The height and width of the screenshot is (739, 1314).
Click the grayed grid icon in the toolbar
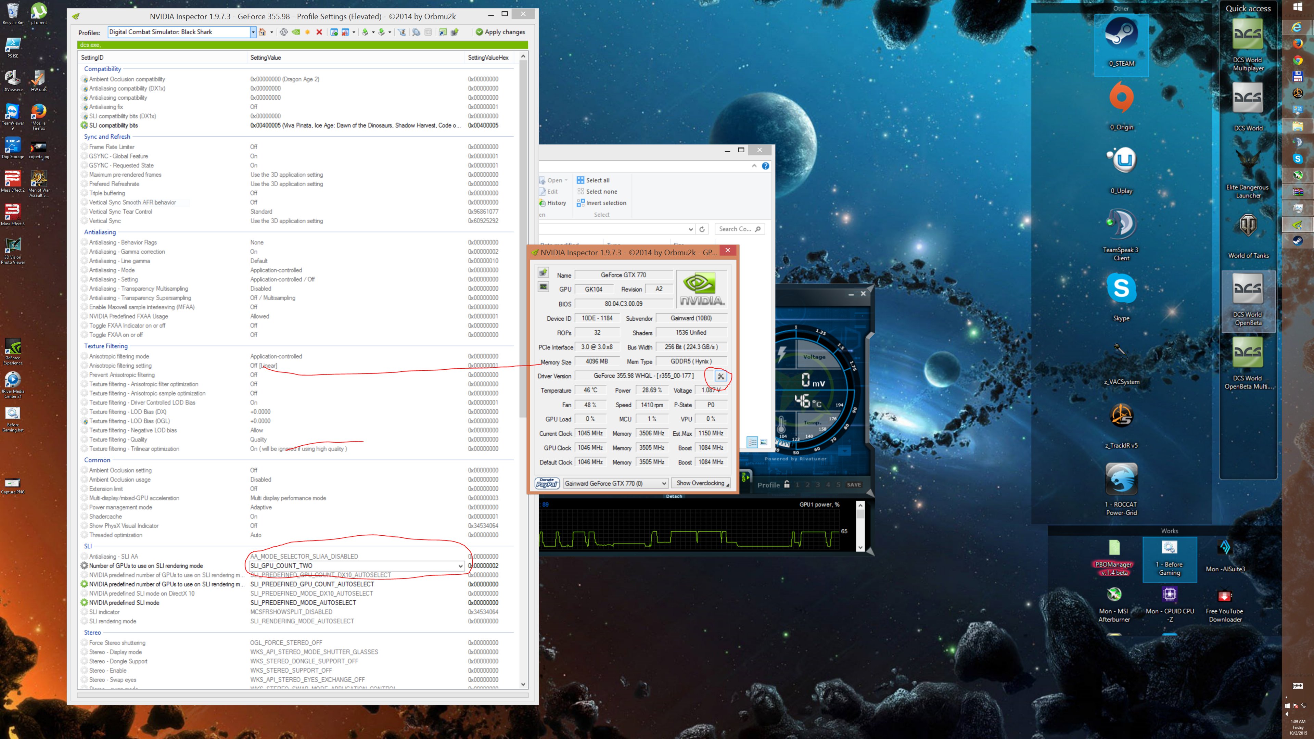point(428,32)
